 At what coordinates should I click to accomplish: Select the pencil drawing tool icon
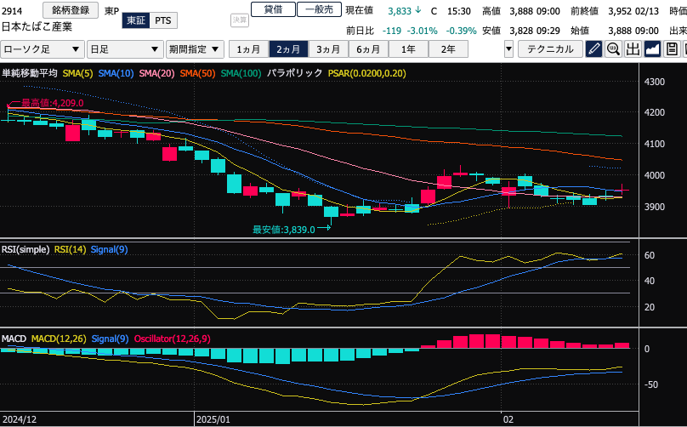coord(595,49)
